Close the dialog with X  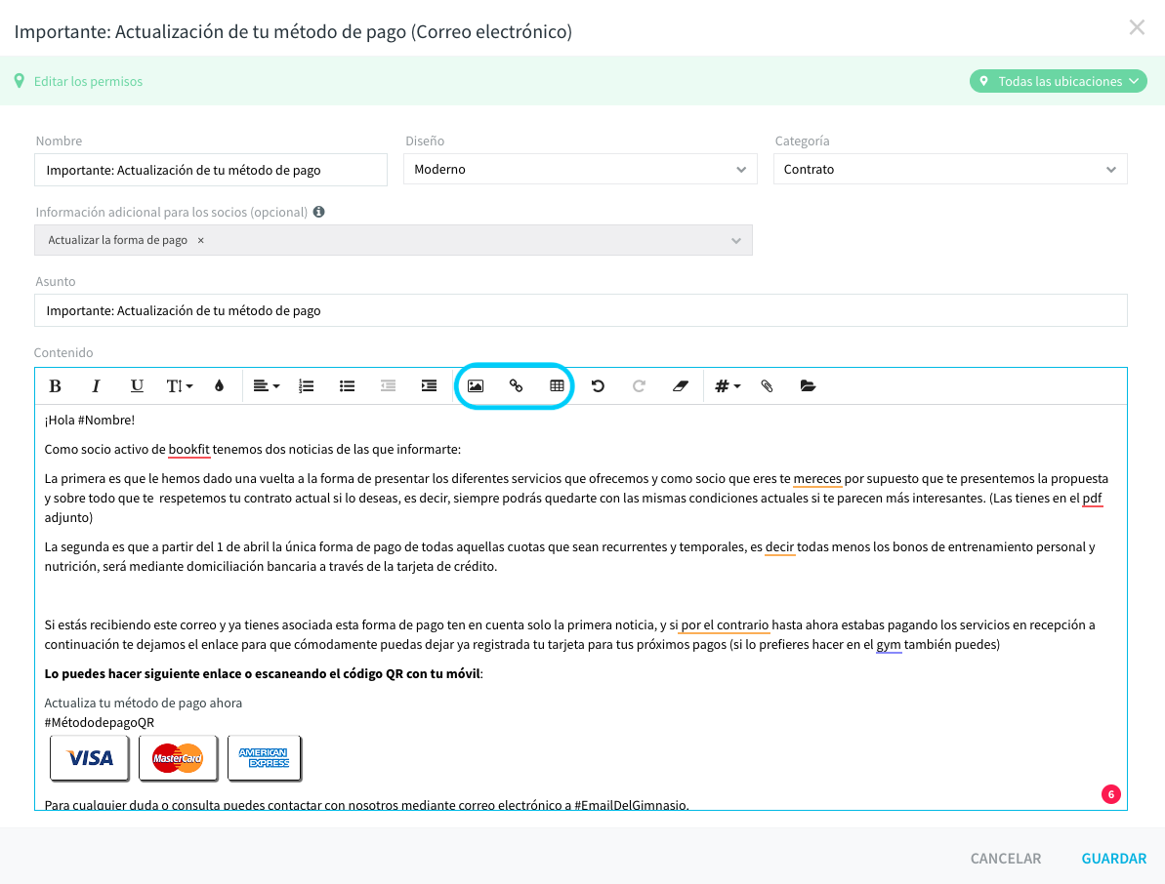[1137, 28]
